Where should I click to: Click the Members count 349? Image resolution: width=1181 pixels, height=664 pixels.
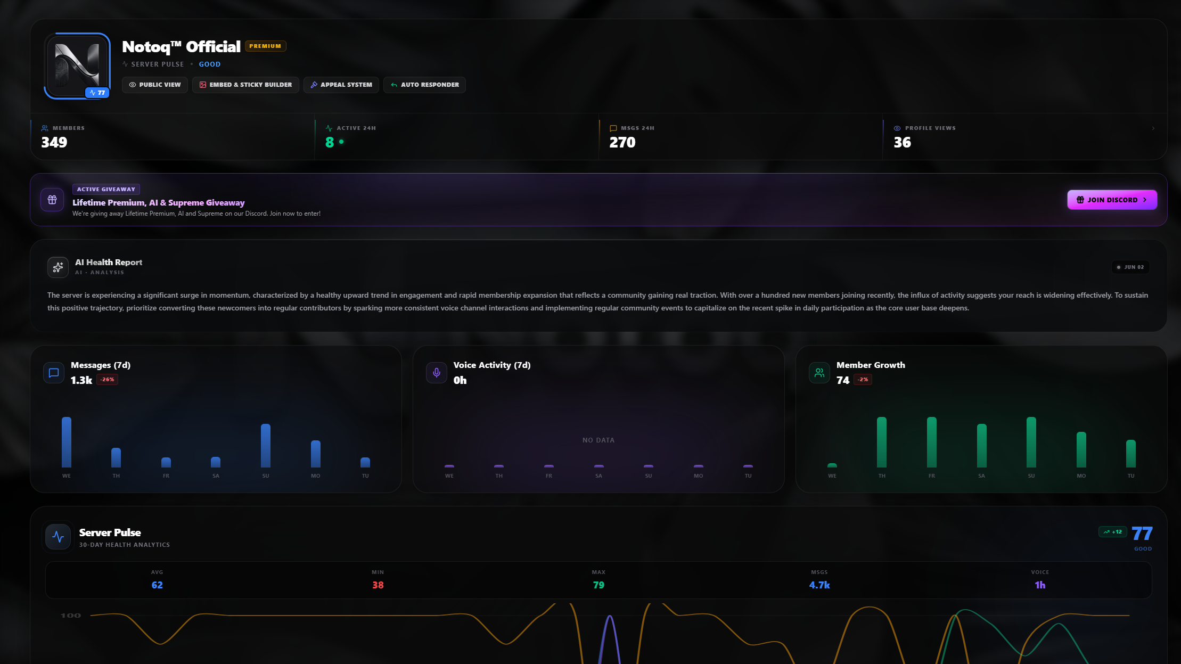[x=54, y=143]
